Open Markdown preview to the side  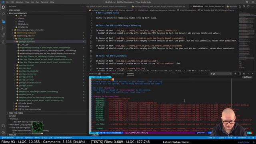click(x=244, y=6)
